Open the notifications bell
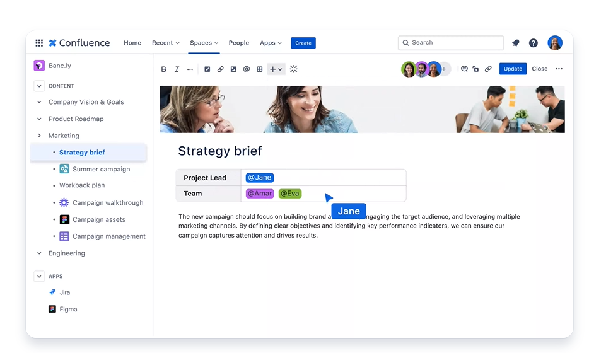Screen dimensions: 589x353 516,43
